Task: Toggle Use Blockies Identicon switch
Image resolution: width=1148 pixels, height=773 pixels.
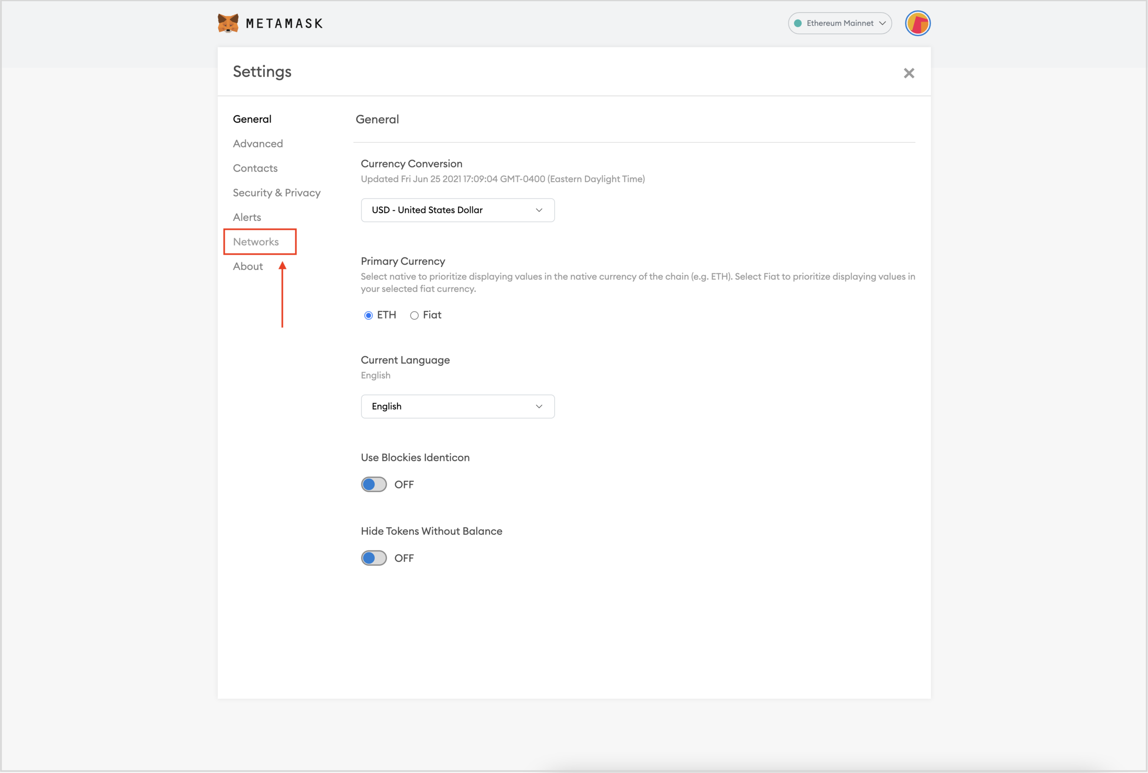Action: click(373, 484)
